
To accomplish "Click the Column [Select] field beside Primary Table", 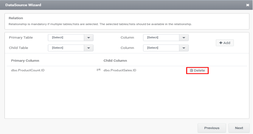I will 161,38.
